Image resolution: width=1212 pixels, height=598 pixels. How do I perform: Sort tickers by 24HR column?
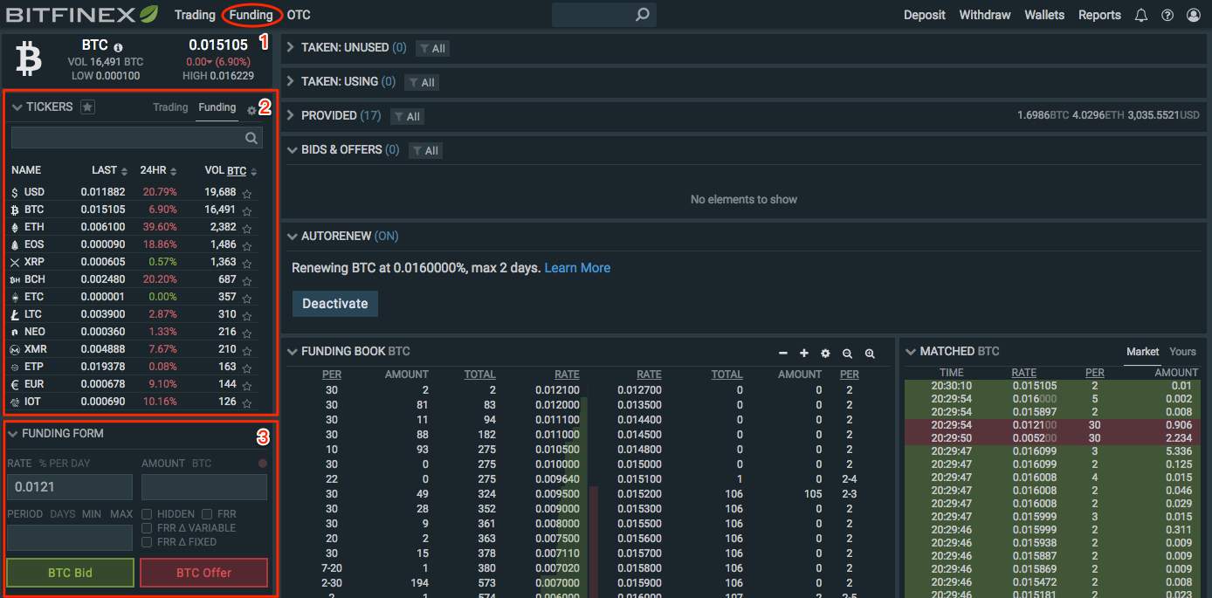(158, 170)
